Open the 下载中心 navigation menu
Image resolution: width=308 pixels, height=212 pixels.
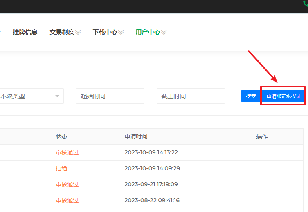coord(105,32)
